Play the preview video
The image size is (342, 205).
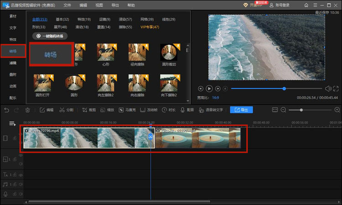tap(209, 89)
